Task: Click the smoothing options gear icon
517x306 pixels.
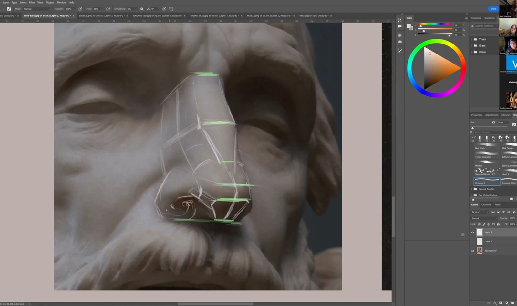Action: pyautogui.click(x=141, y=9)
